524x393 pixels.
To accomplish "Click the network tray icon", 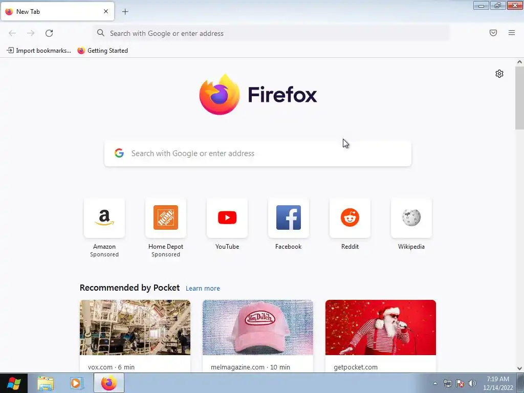I will click(x=447, y=383).
